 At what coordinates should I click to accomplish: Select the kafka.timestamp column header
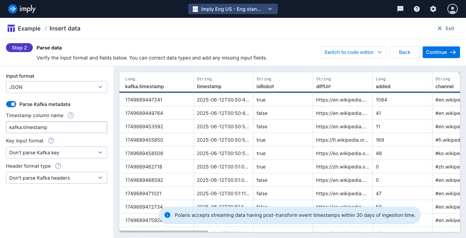point(157,83)
